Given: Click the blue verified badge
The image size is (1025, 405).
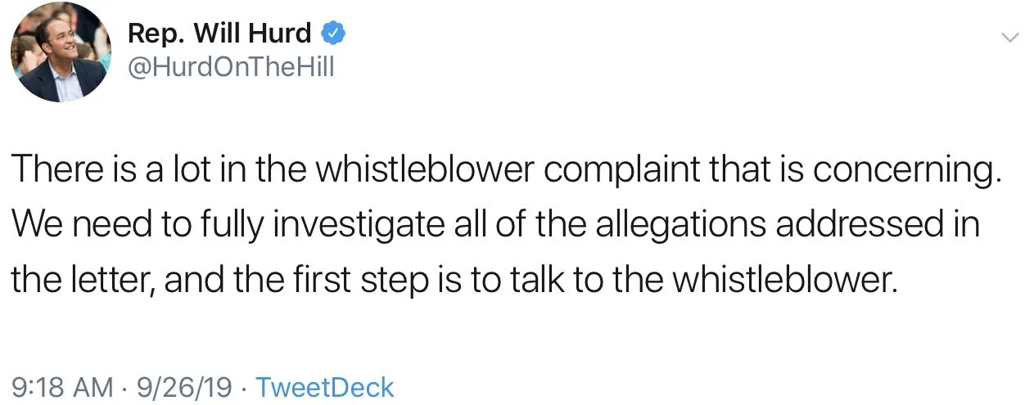Looking at the screenshot, I should click(332, 34).
